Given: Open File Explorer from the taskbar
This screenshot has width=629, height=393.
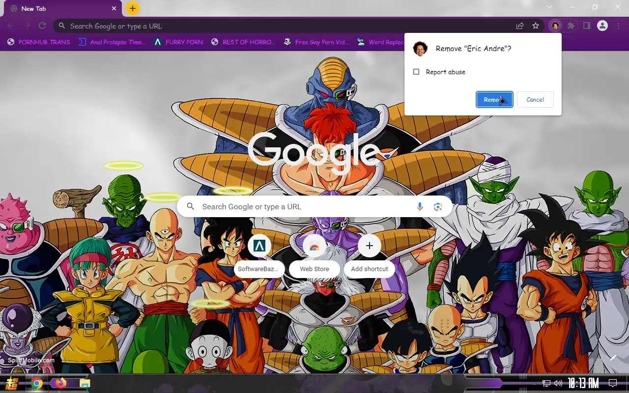Looking at the screenshot, I should point(85,383).
